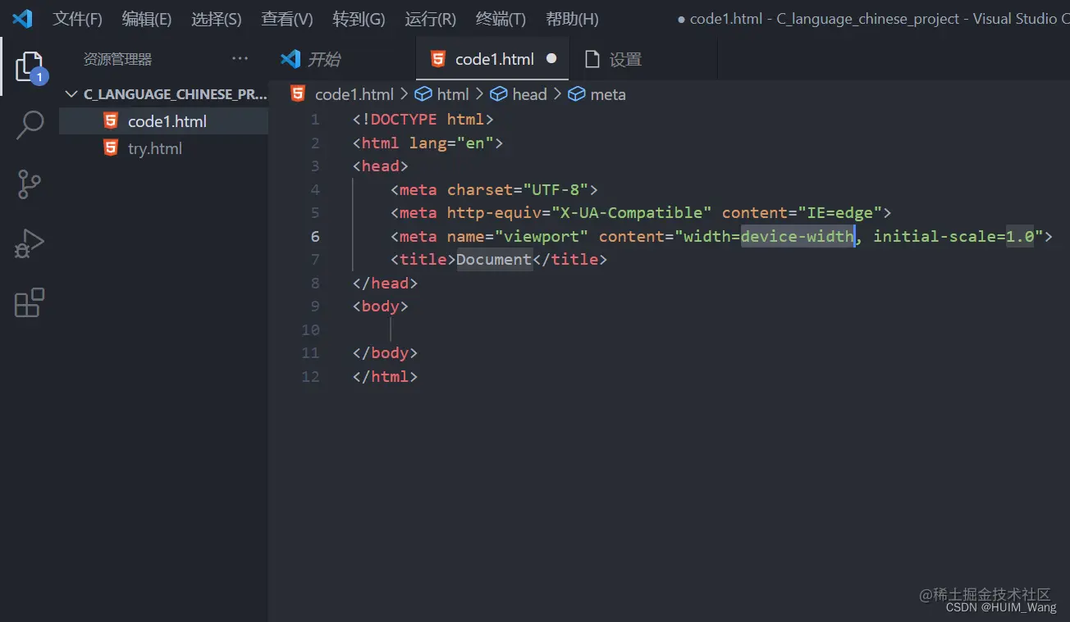
Task: Click line number 10 in the gutter
Action: tap(310, 329)
